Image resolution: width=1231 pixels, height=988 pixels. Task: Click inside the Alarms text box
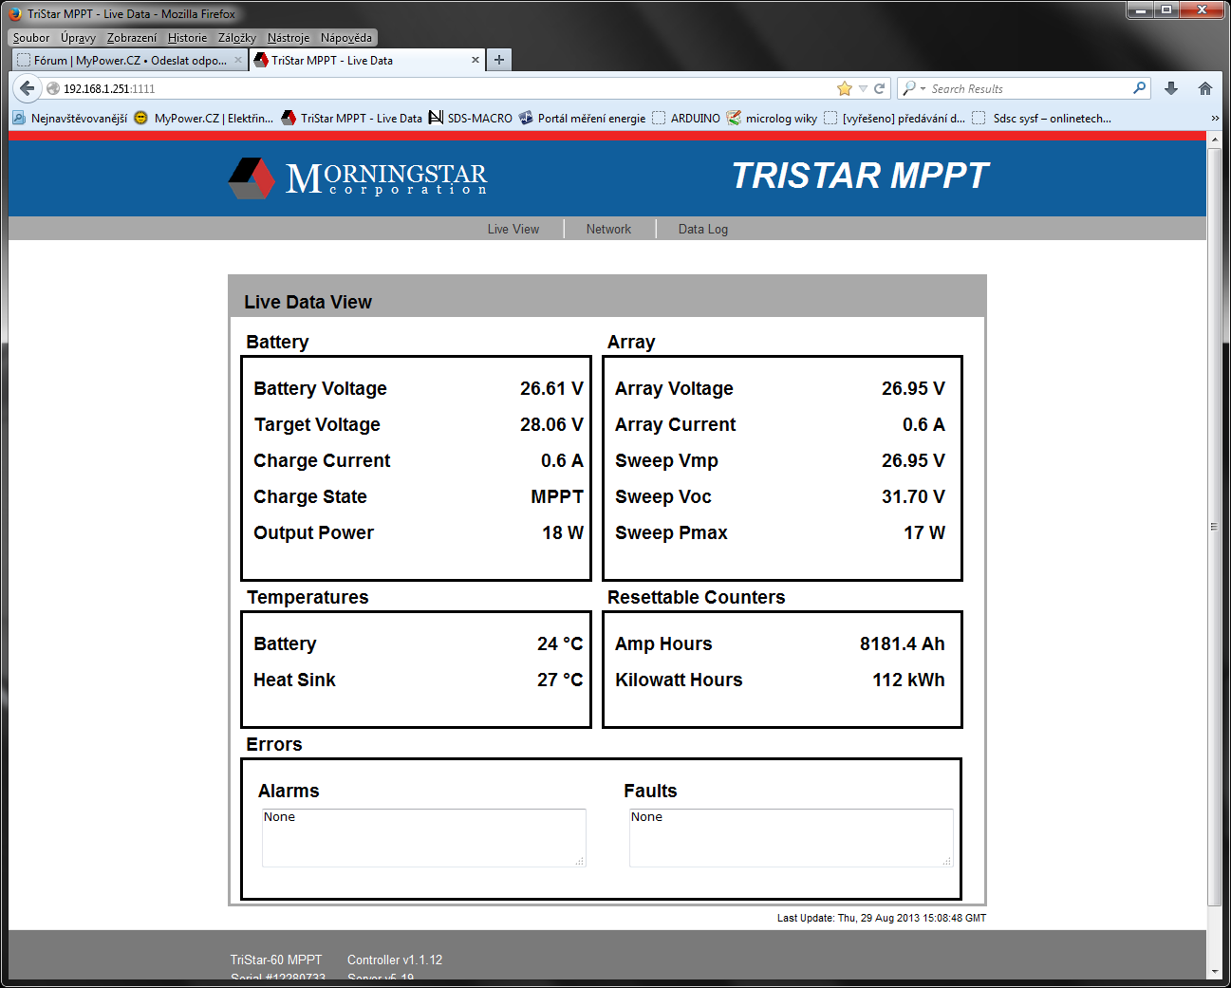pos(424,837)
